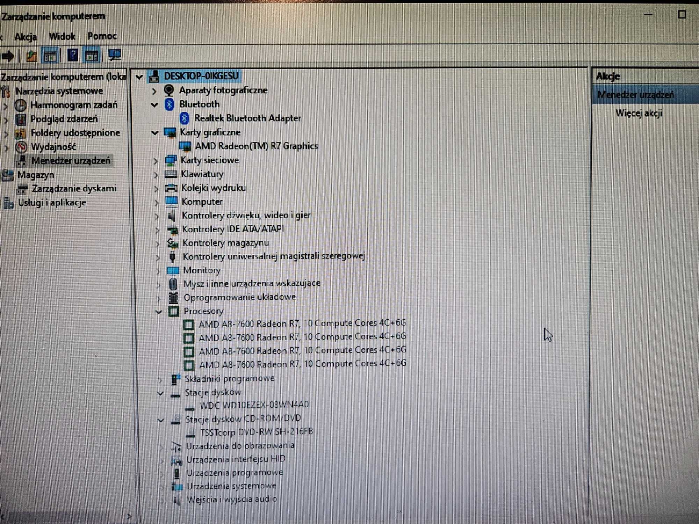Click the Procesory category icon

point(174,311)
